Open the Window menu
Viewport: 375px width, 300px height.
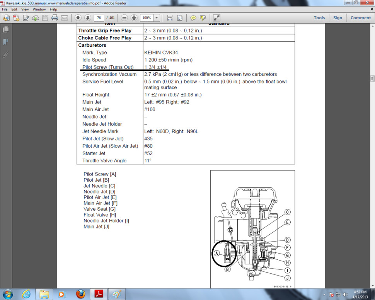coord(39,9)
